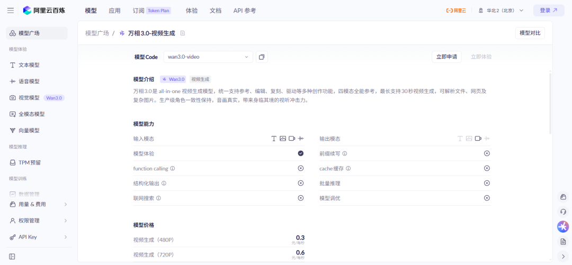Click the checkmark icon for 模型体验
572x265 pixels.
tap(301, 153)
